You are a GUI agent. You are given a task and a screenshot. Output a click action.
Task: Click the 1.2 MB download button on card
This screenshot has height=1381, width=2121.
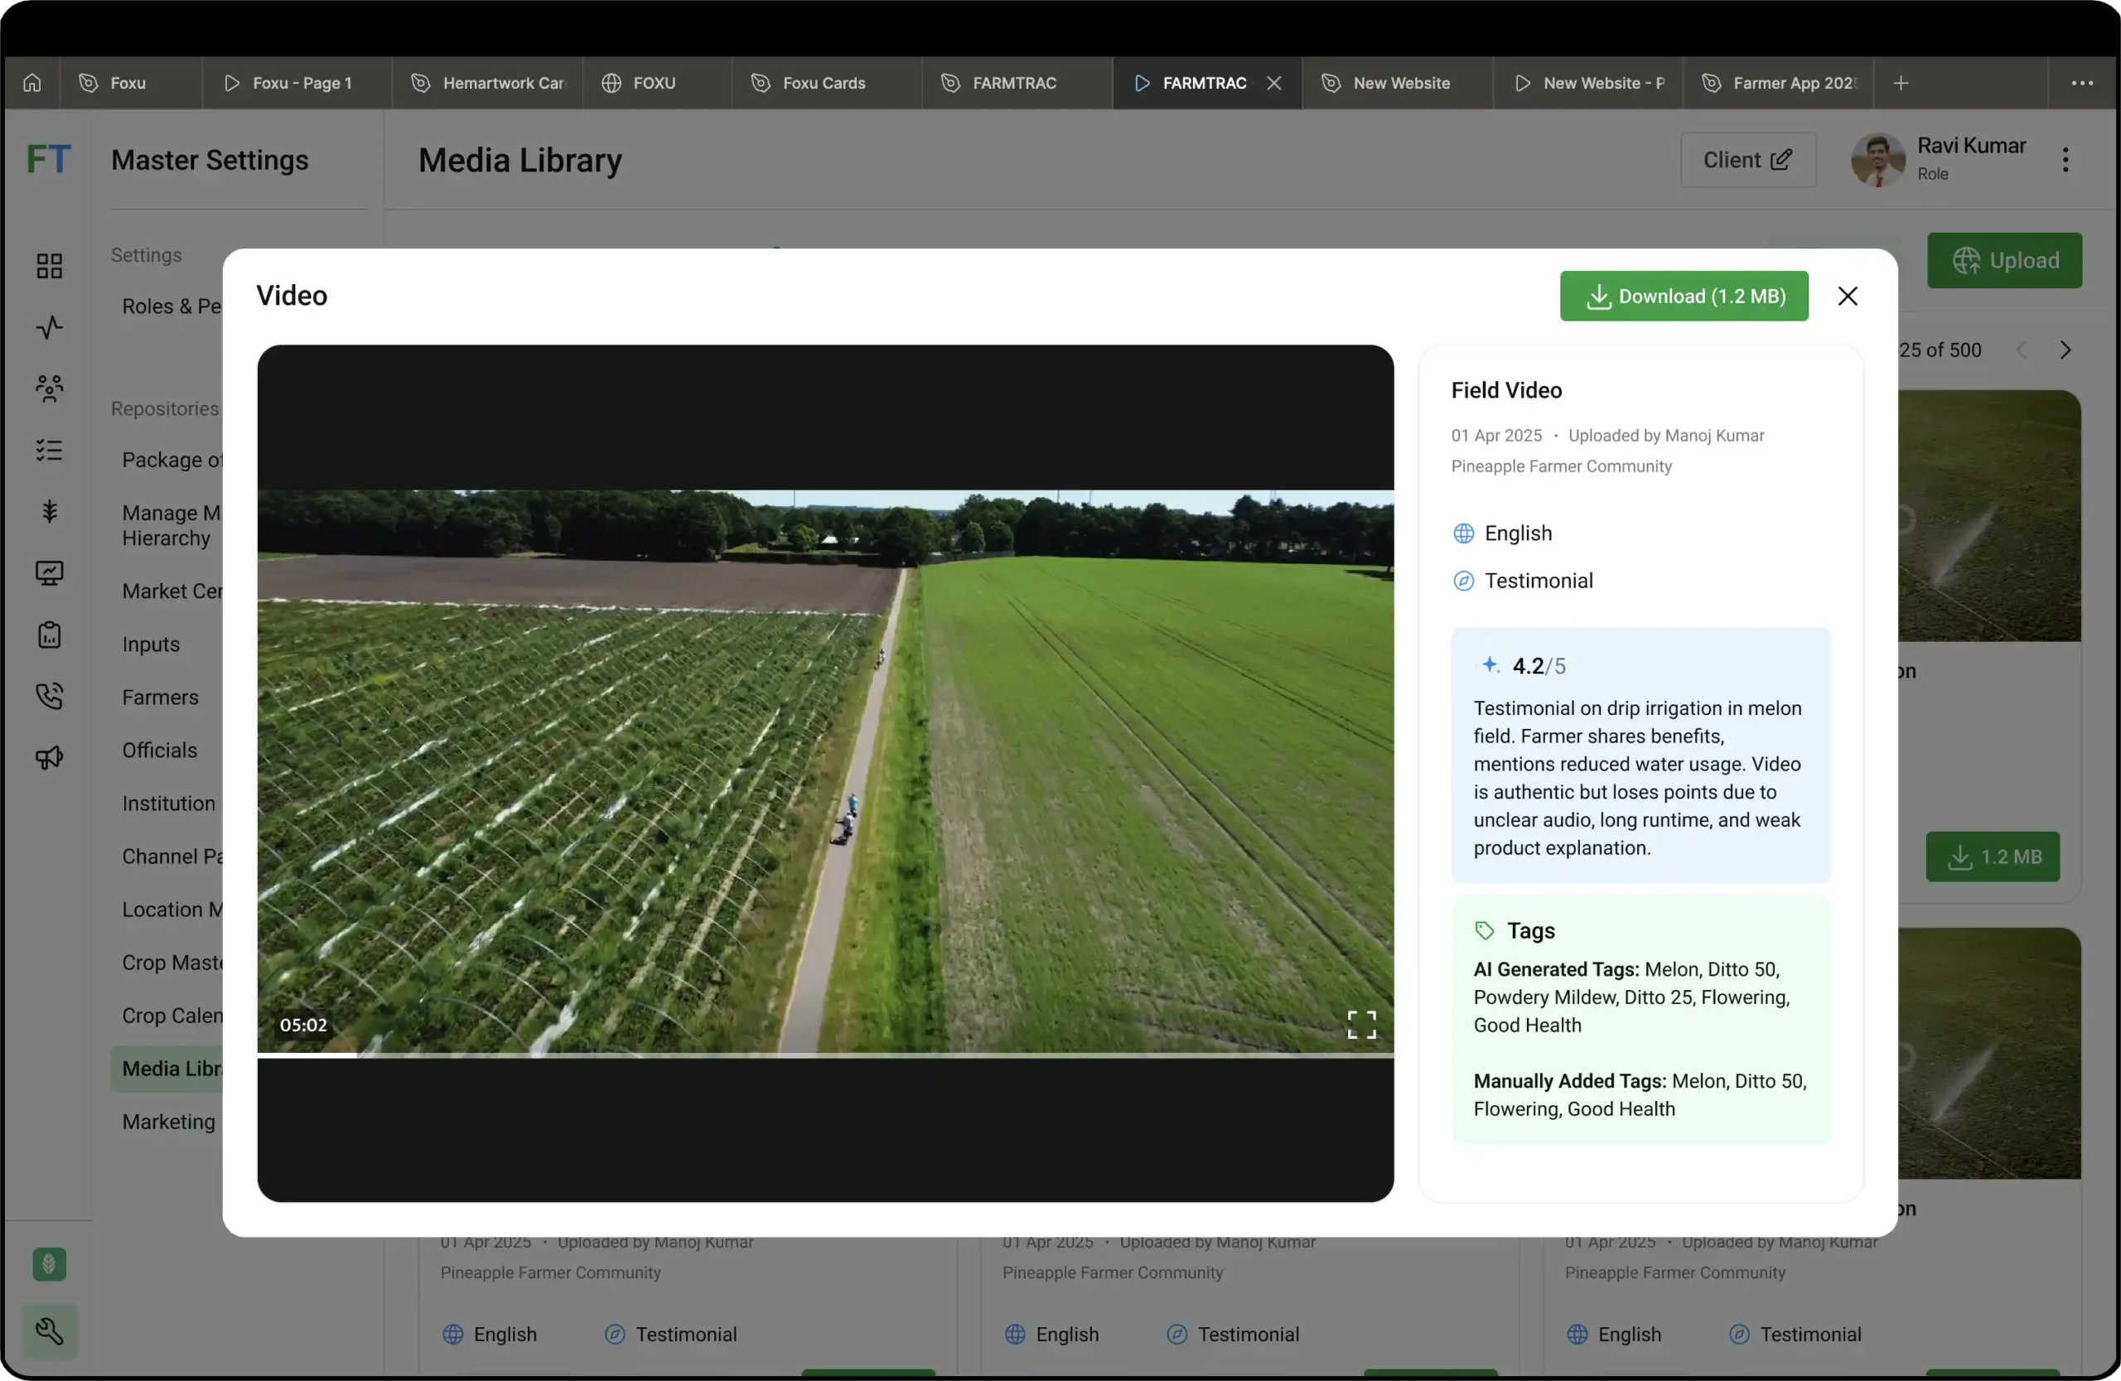pyautogui.click(x=1993, y=857)
